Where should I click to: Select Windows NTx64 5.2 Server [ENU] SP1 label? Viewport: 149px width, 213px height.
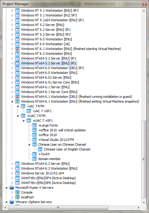coord(49,58)
